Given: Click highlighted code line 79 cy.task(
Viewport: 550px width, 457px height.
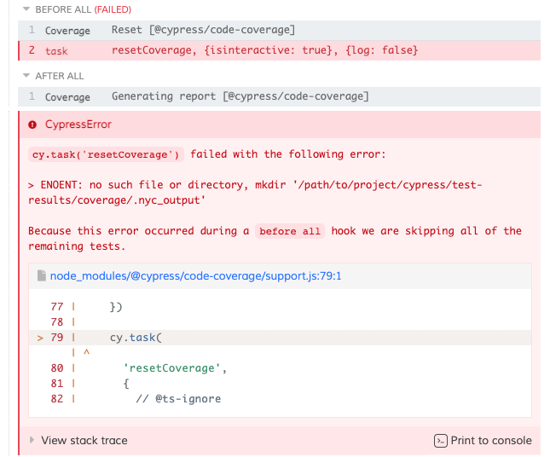Looking at the screenshot, I should (x=280, y=338).
